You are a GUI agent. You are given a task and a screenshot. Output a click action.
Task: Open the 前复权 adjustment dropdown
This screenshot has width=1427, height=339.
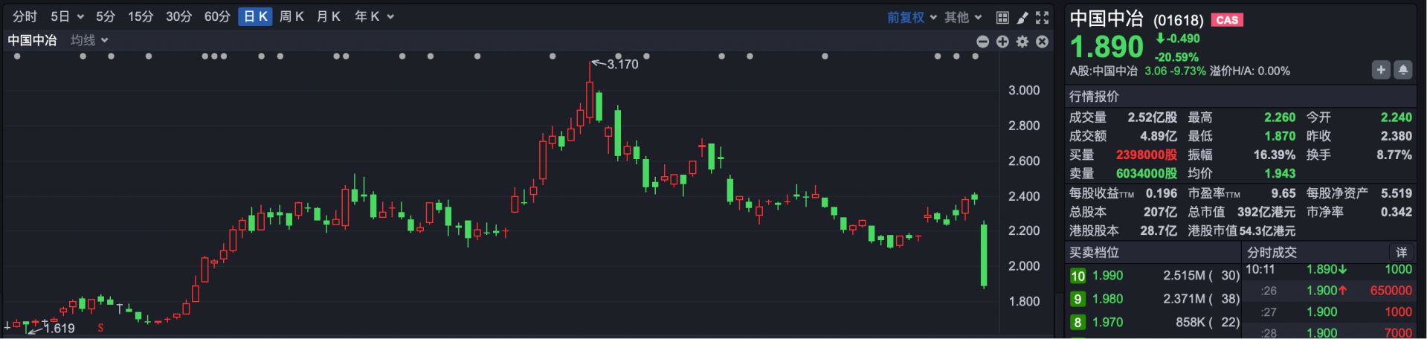911,17
